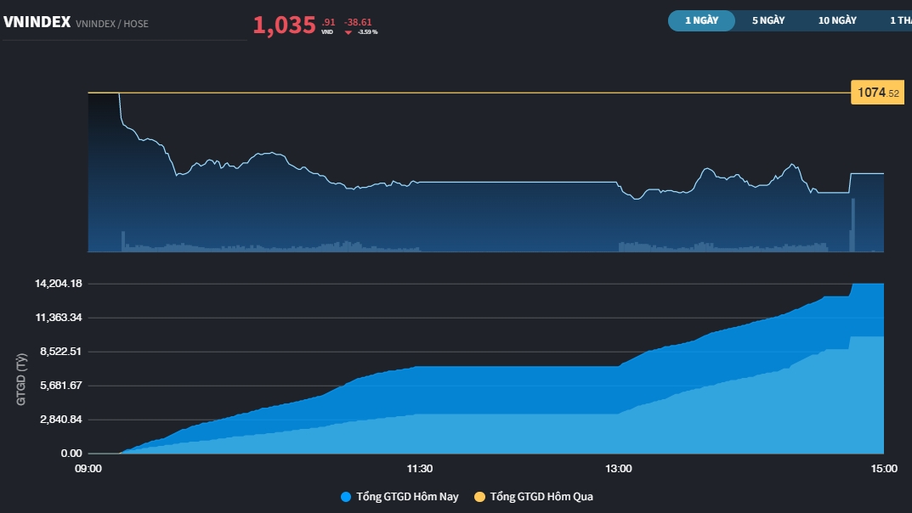Click the -38.61 point change value
This screenshot has height=513, width=912.
(358, 22)
